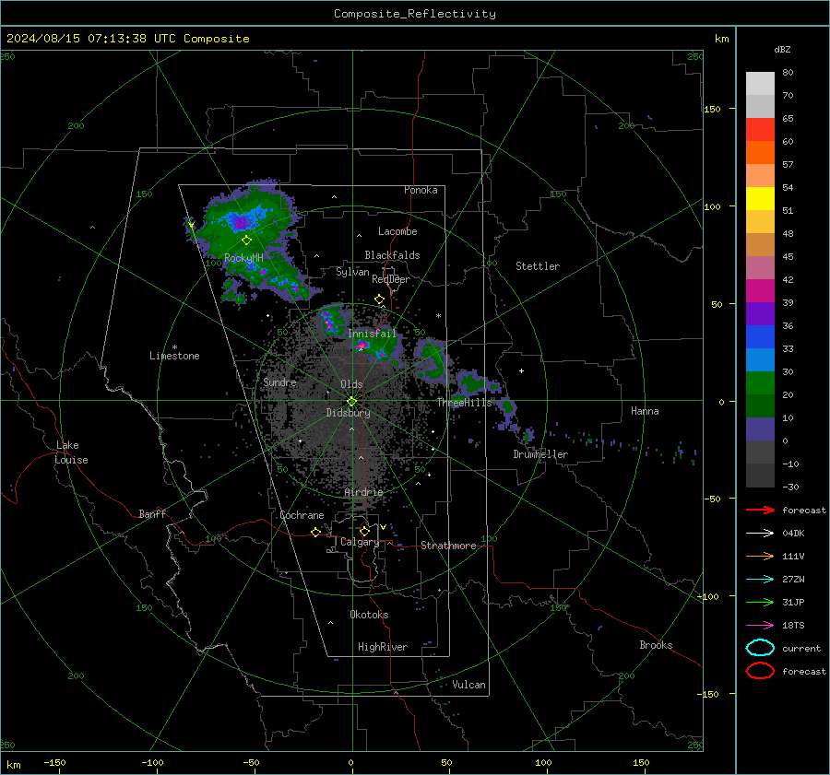This screenshot has height=775, width=830.
Task: Click the ThreeHills city label
Action: point(464,403)
